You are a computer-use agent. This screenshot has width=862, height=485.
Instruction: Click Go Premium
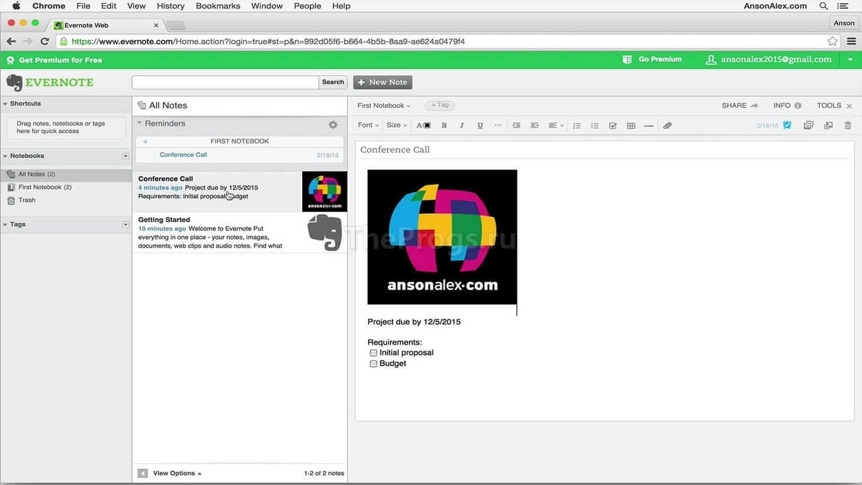click(x=652, y=59)
